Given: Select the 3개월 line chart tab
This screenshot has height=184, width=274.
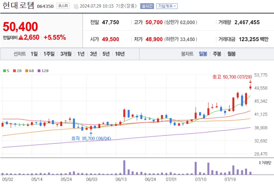Looking at the screenshot, I should 66,54.
